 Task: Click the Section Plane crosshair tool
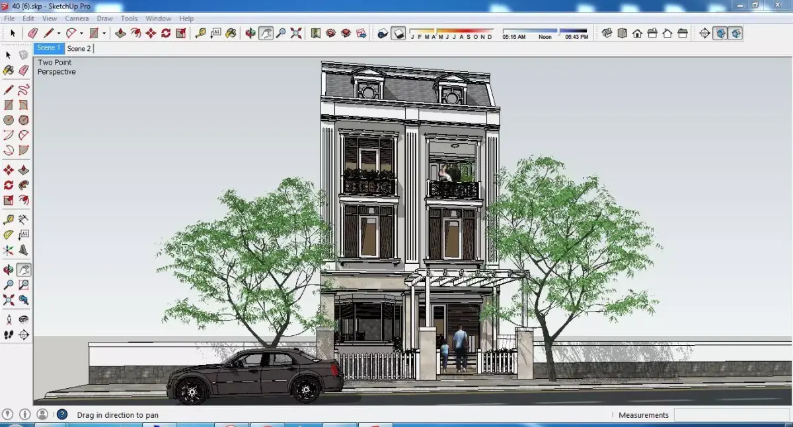pos(704,33)
